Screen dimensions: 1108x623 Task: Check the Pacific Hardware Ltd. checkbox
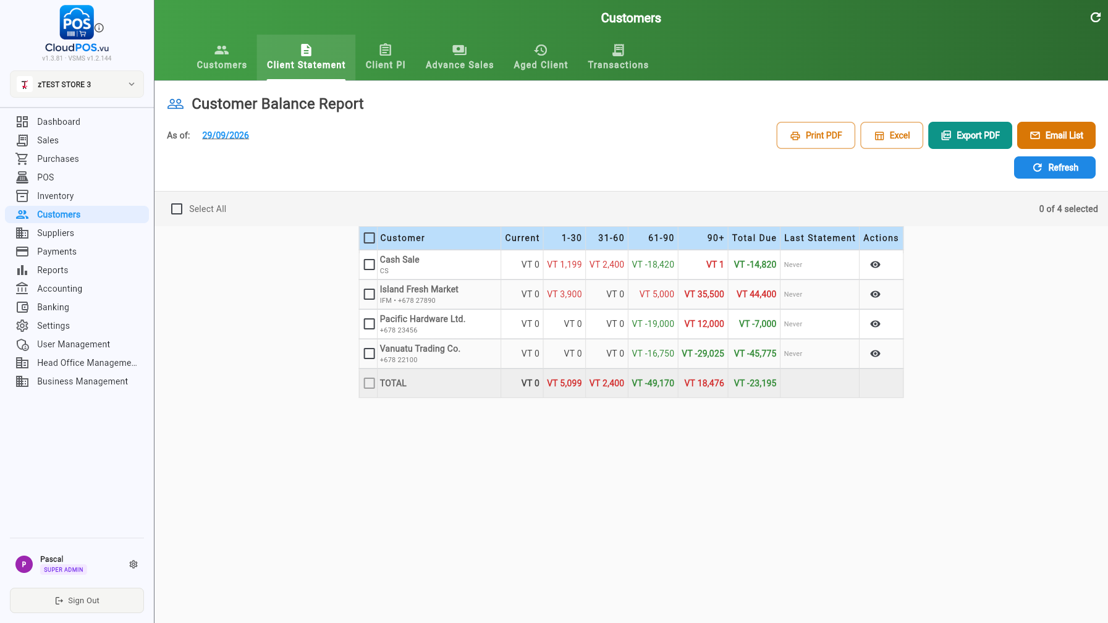(370, 324)
